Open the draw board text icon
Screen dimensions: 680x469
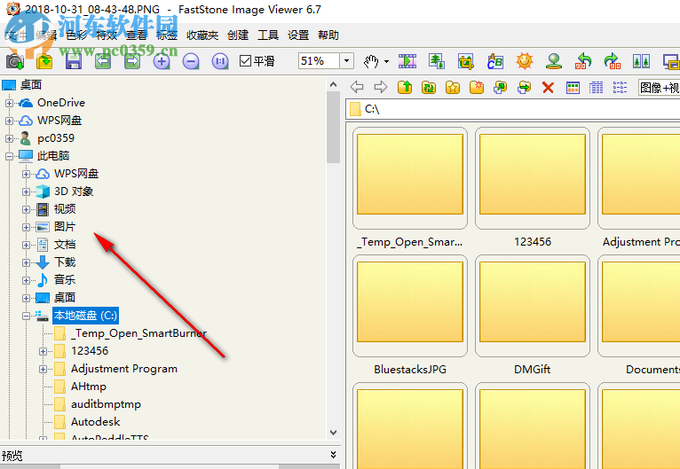tap(494, 61)
